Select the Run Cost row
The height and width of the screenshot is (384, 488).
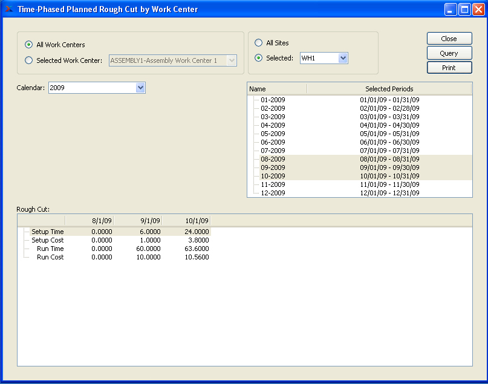50,257
